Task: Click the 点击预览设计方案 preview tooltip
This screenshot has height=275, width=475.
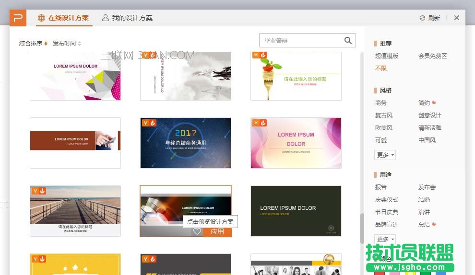Action: [x=210, y=221]
